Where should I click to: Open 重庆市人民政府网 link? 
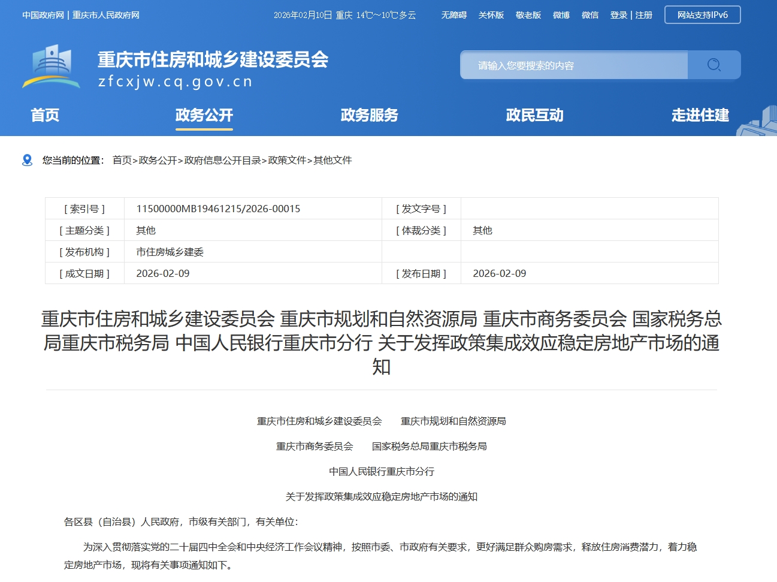(x=106, y=15)
